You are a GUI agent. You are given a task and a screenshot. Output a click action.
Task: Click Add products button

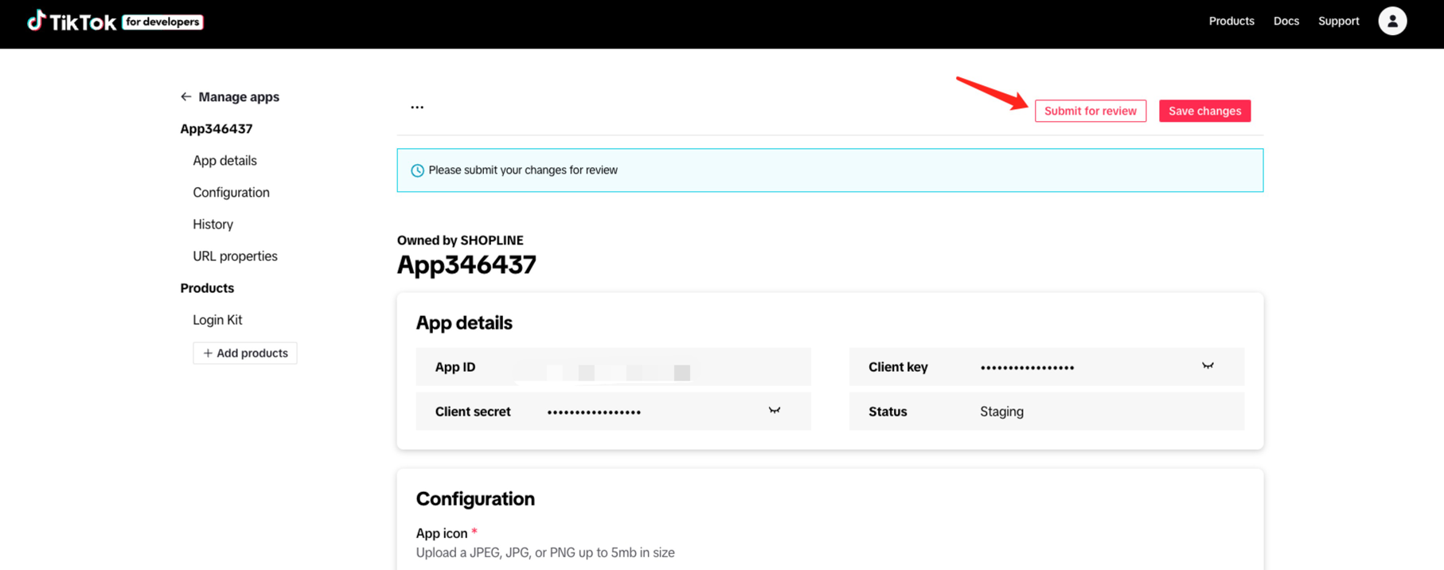pos(245,353)
